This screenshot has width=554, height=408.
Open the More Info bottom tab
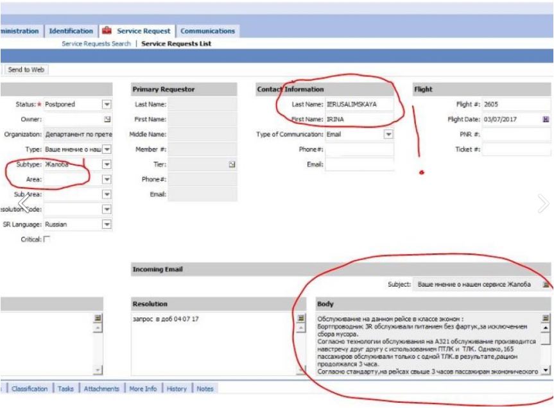click(143, 389)
